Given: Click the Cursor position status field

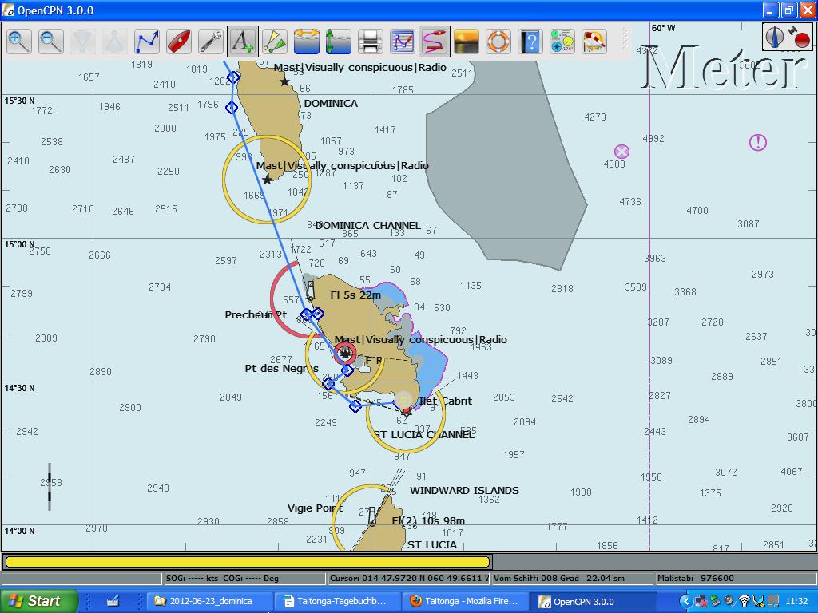Looking at the screenshot, I should (408, 578).
